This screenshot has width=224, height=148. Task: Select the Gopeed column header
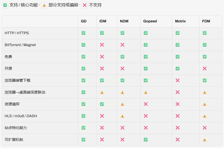(x=150, y=21)
